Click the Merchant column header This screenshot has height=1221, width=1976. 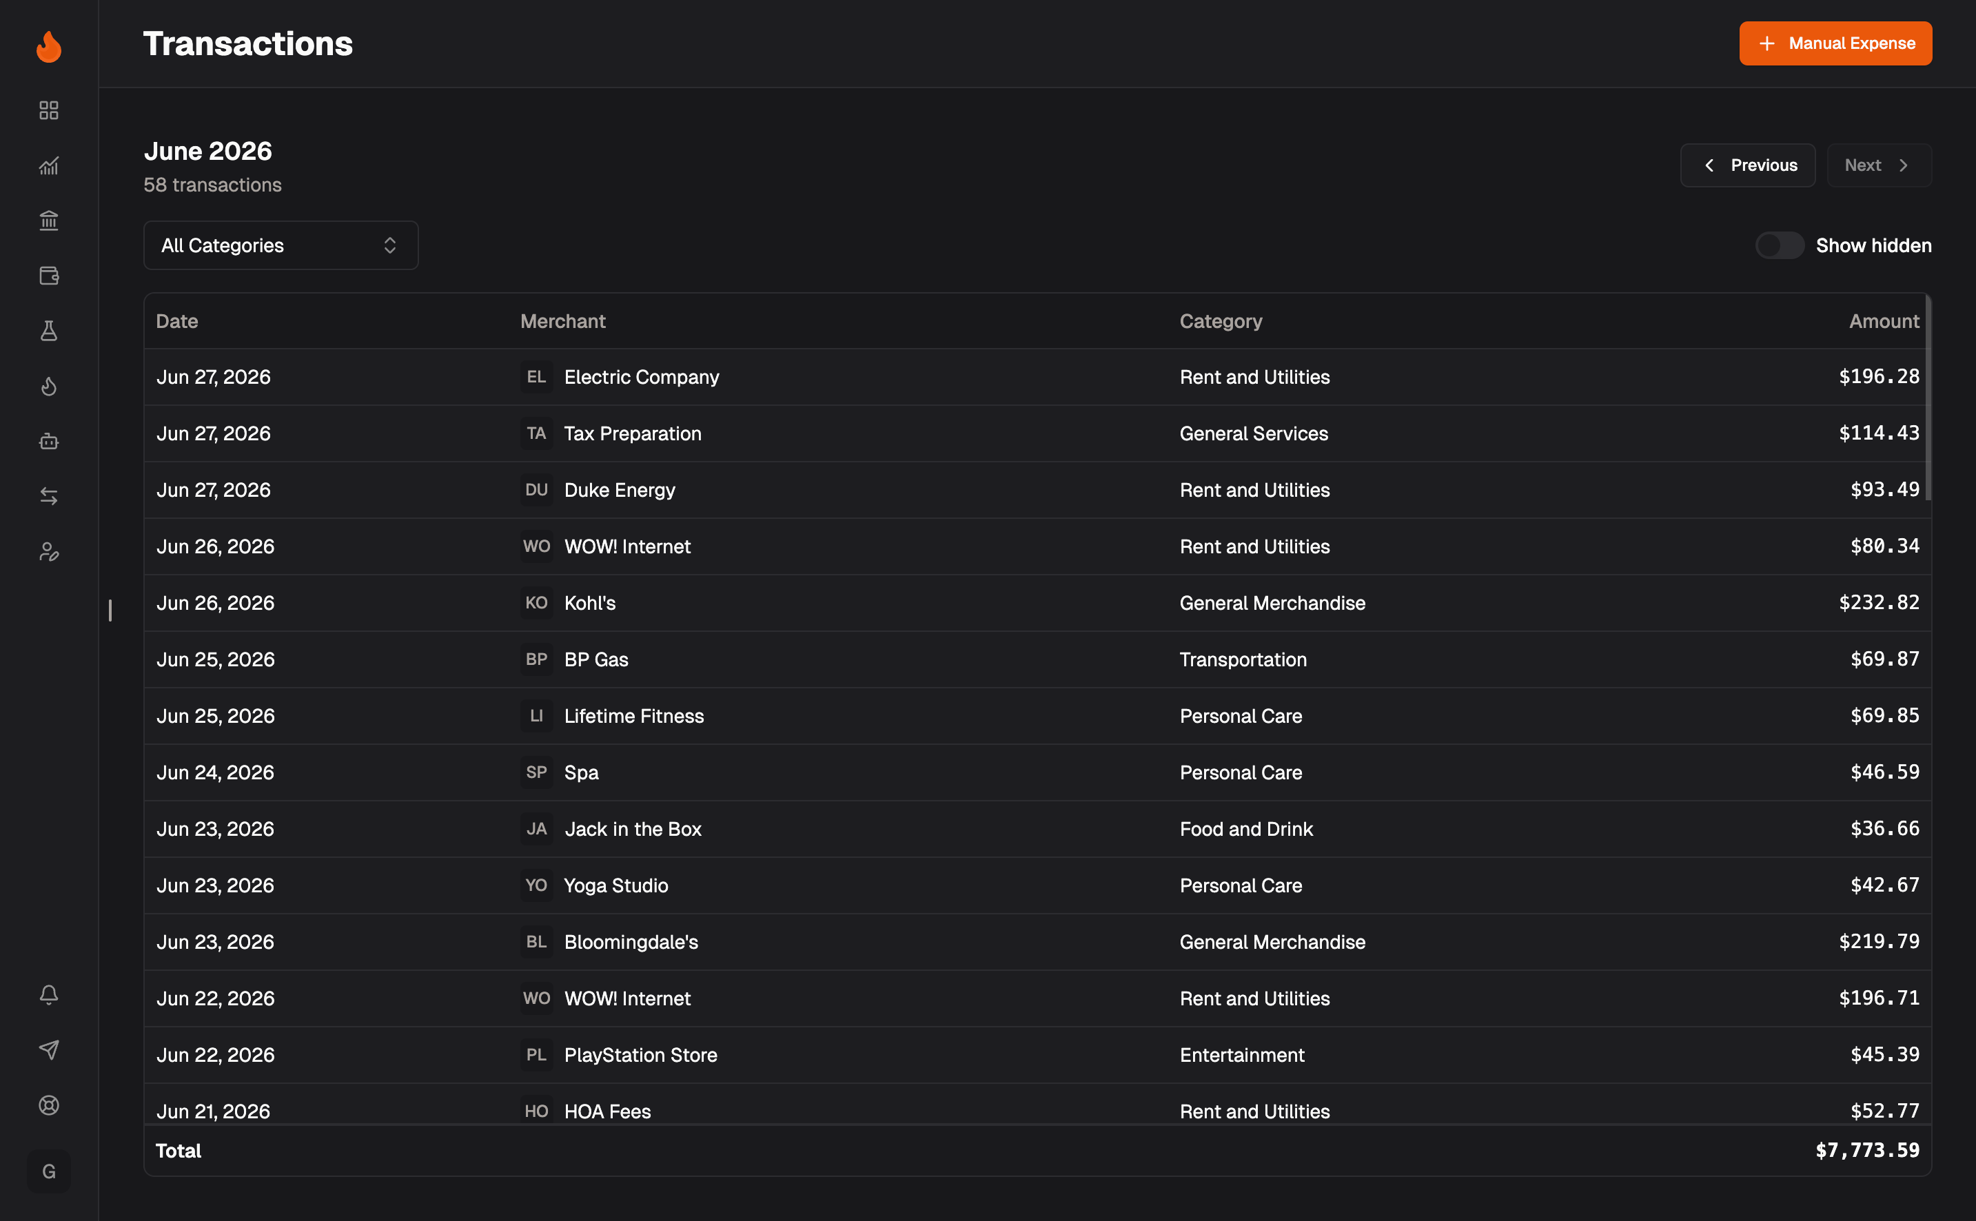point(562,321)
